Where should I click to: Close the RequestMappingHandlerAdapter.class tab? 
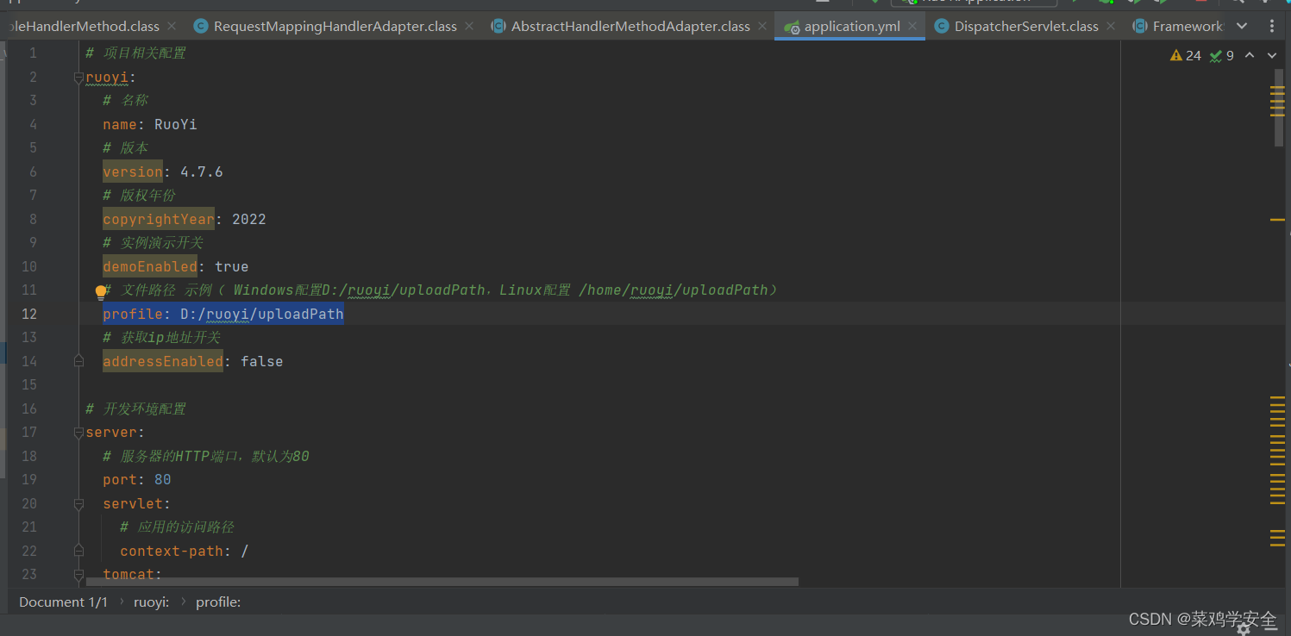tap(469, 26)
